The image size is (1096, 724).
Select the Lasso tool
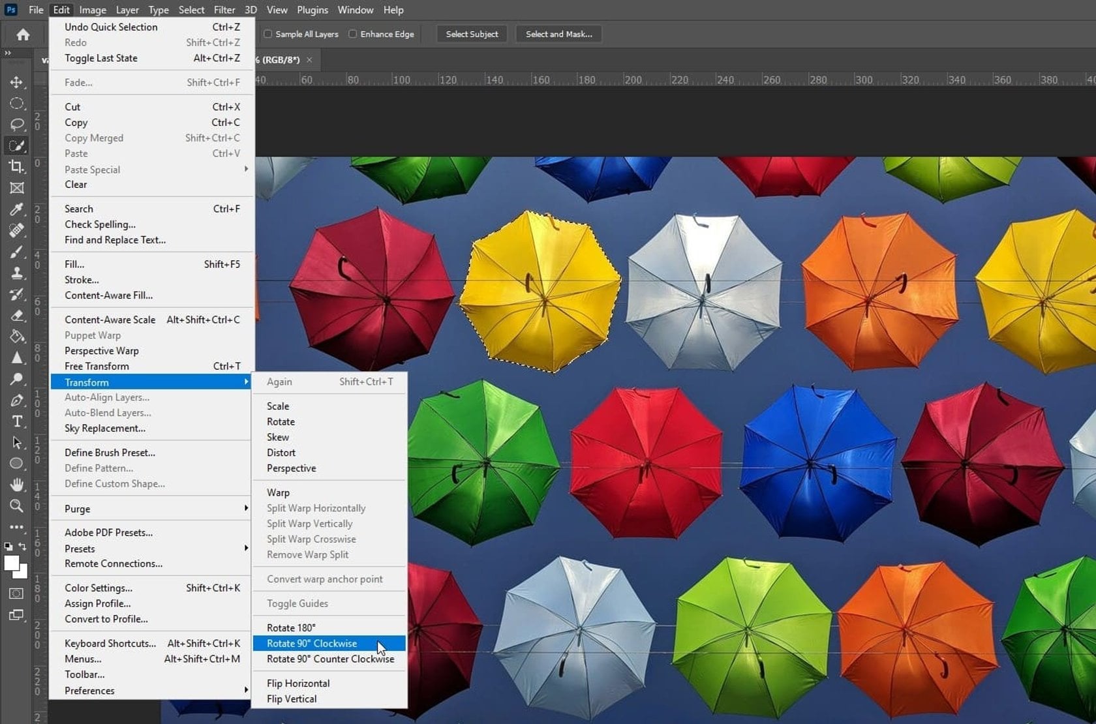pos(16,124)
